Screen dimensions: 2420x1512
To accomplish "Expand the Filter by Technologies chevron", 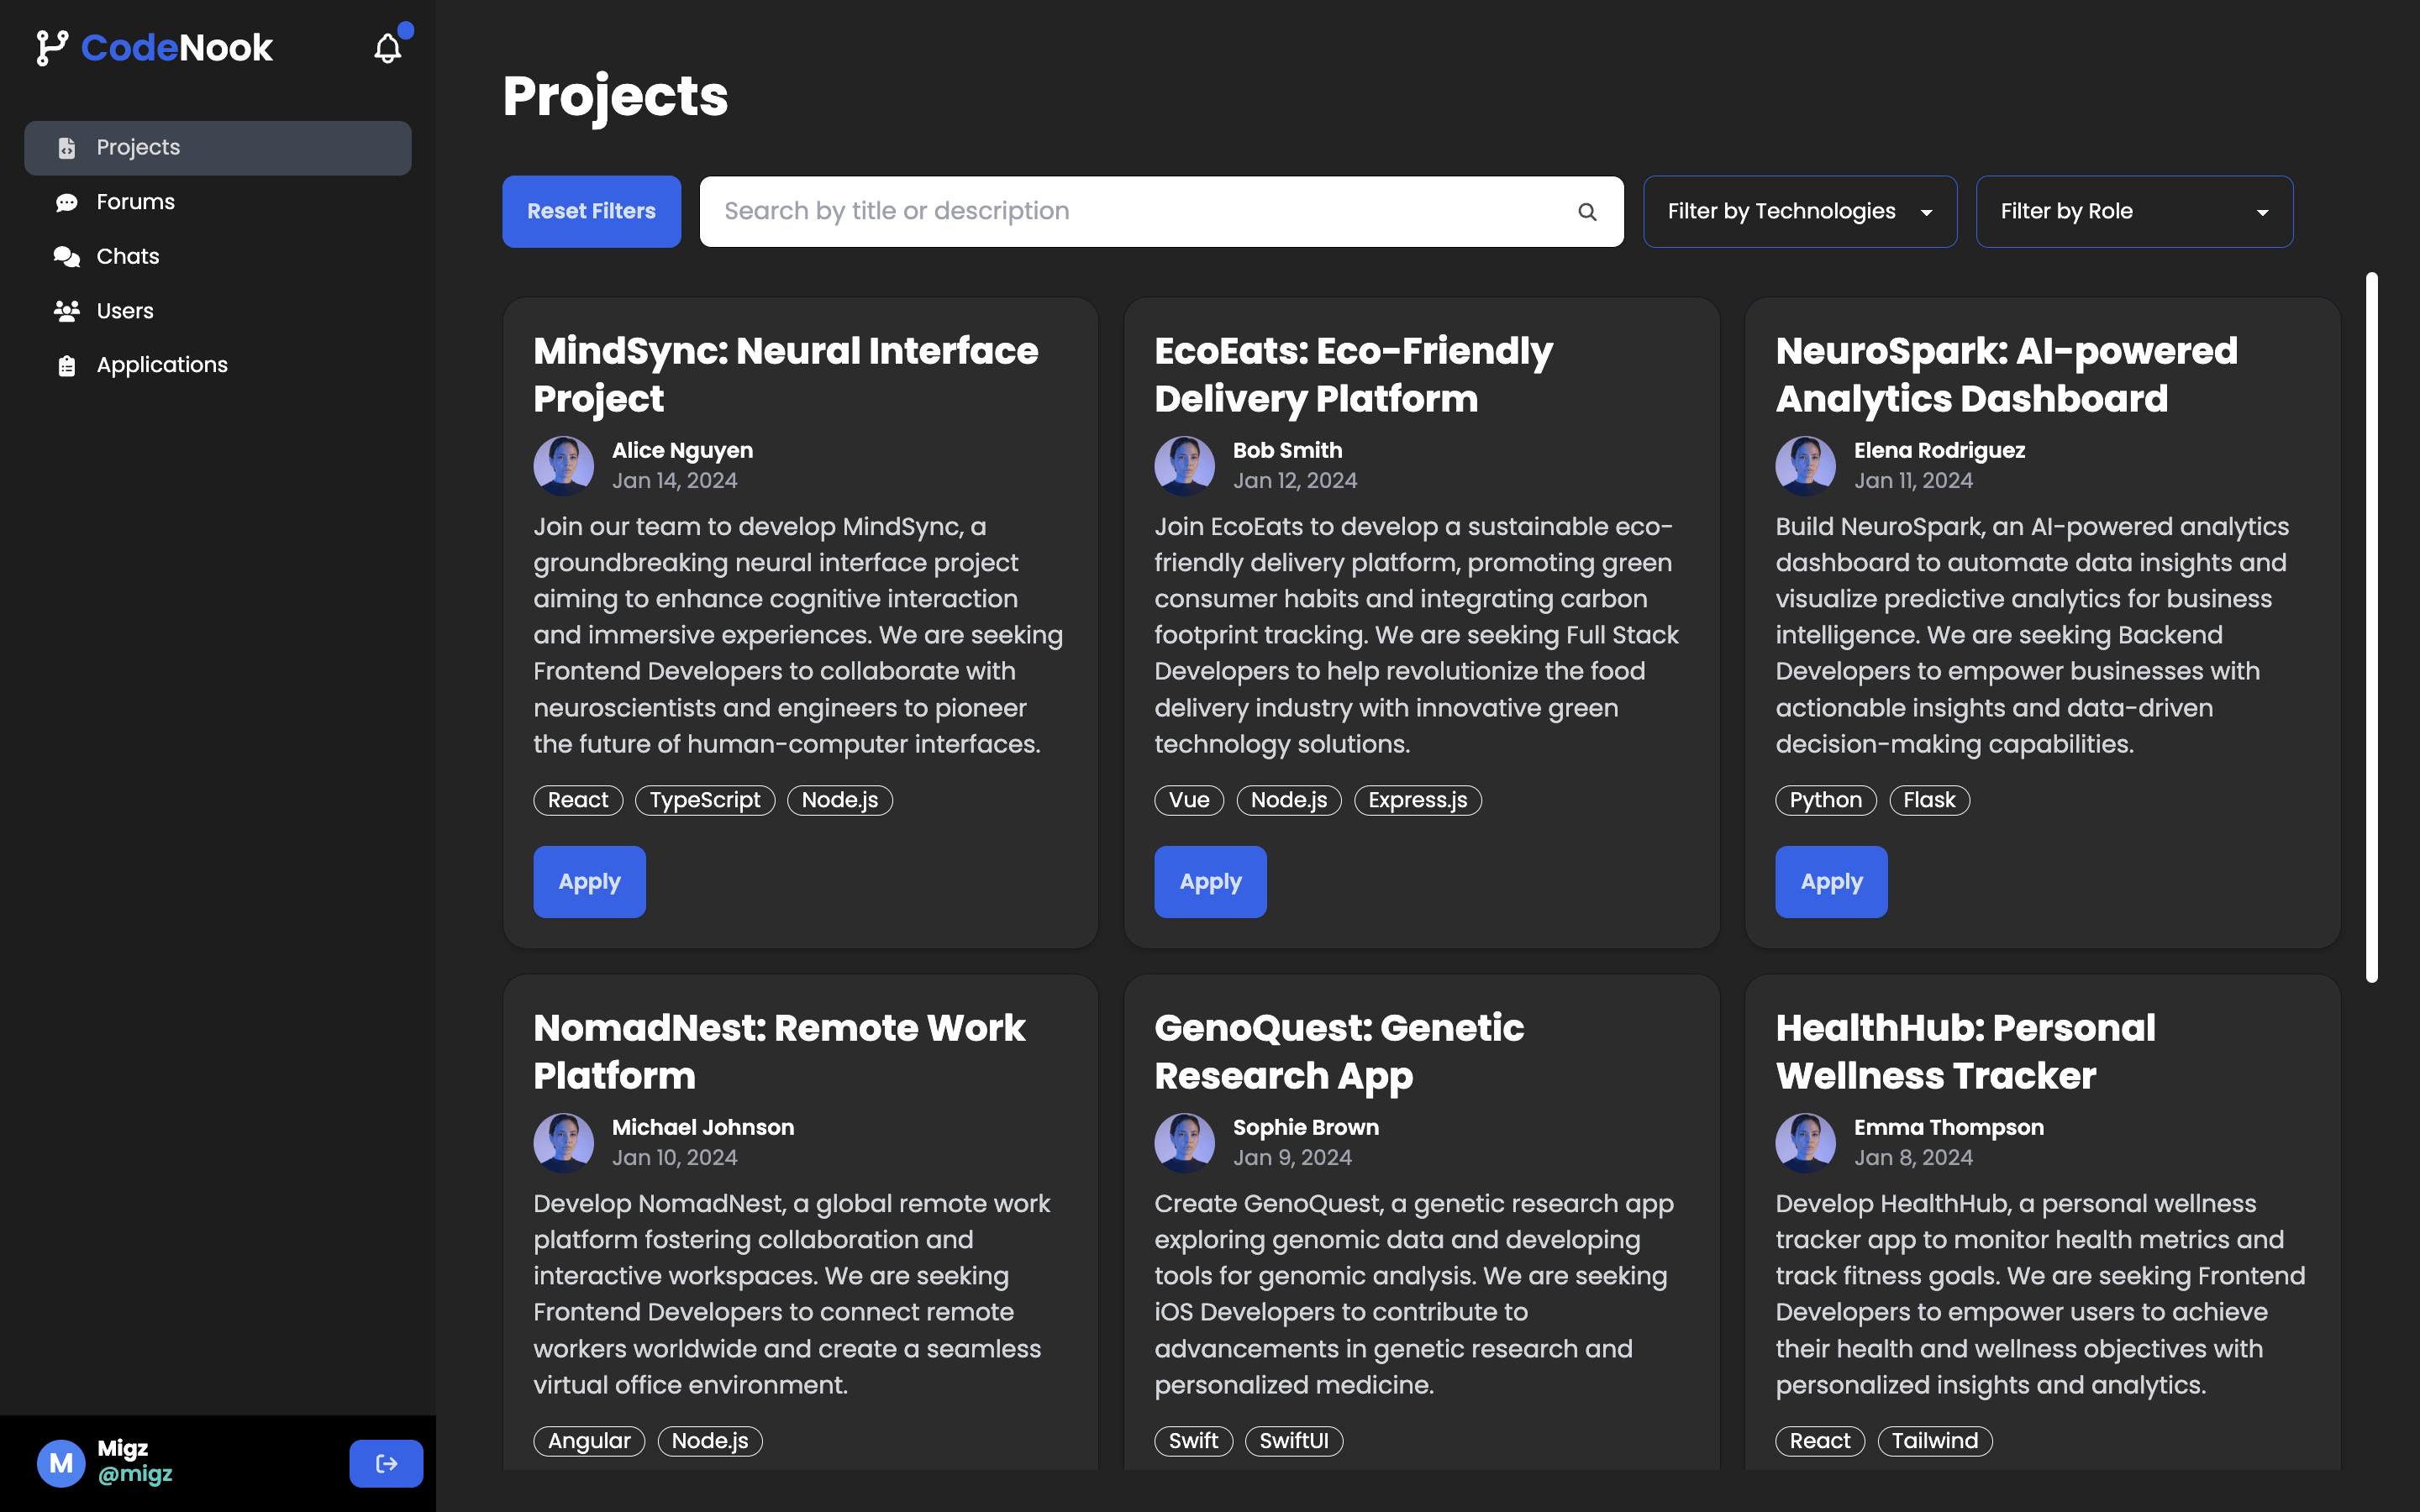I will coord(1927,211).
